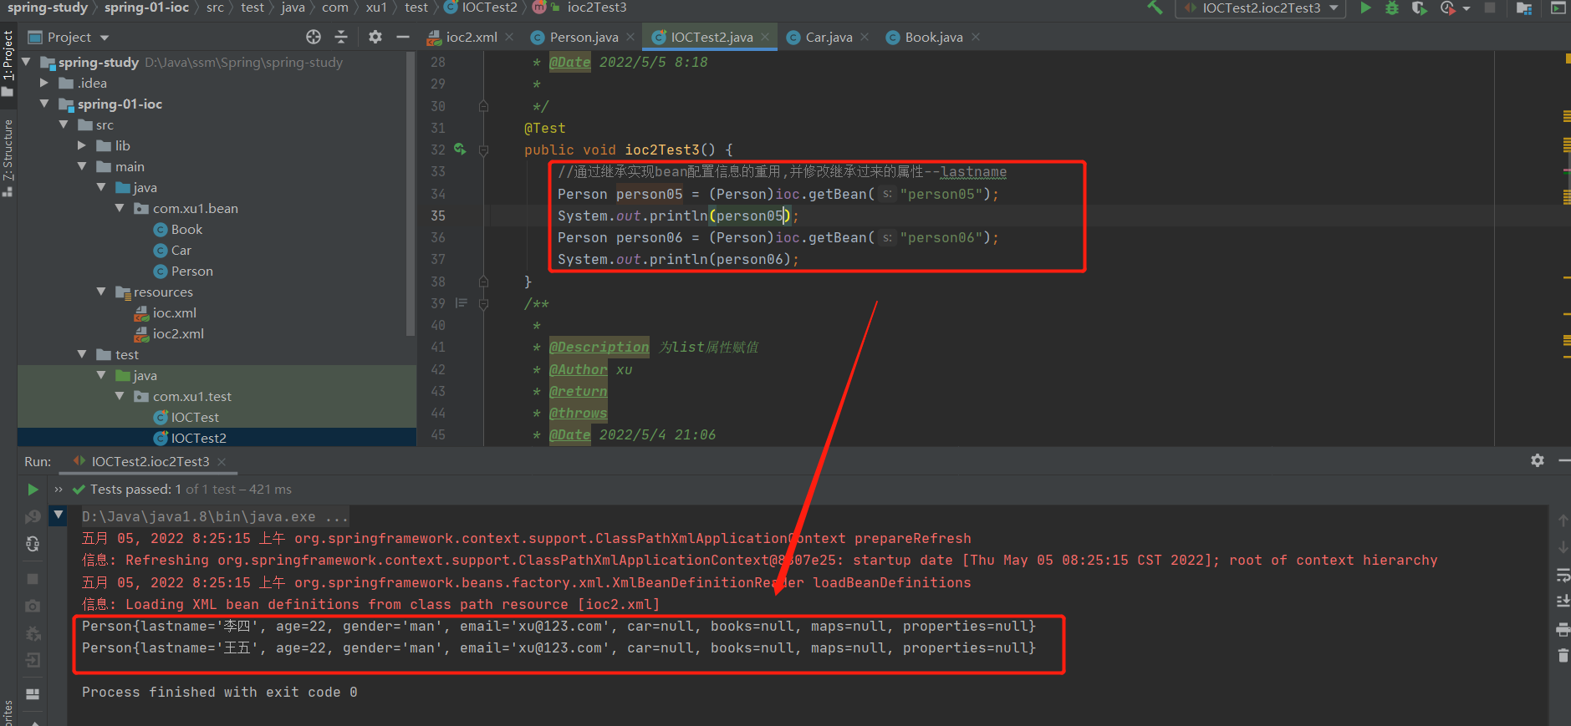
Task: Collapse the resources folder
Action: click(x=101, y=292)
